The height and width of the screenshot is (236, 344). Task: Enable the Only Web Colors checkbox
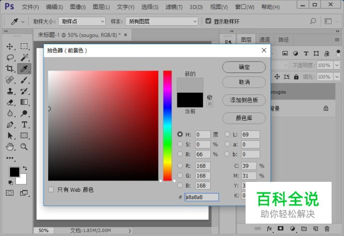pyautogui.click(x=51, y=189)
